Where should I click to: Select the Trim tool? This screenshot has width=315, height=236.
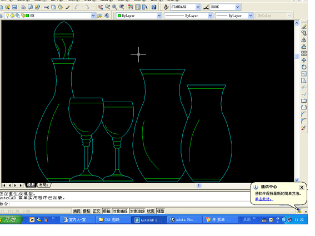(x=304, y=87)
